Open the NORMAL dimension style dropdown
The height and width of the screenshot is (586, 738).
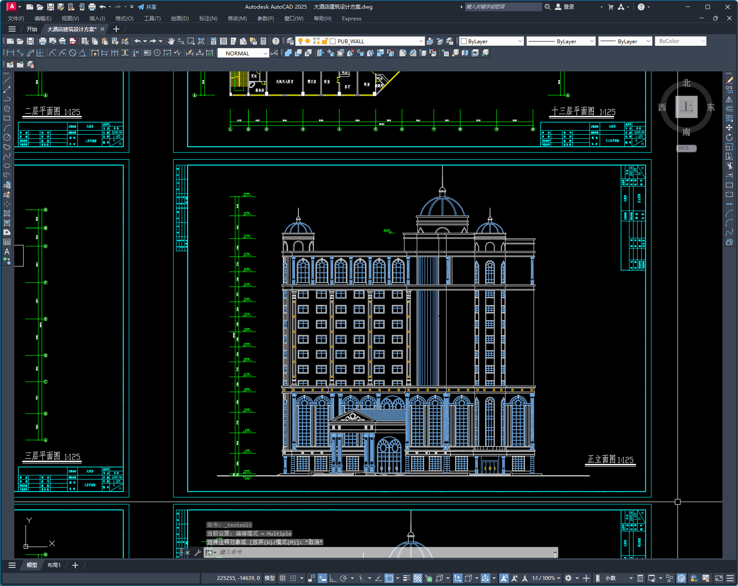coord(265,53)
